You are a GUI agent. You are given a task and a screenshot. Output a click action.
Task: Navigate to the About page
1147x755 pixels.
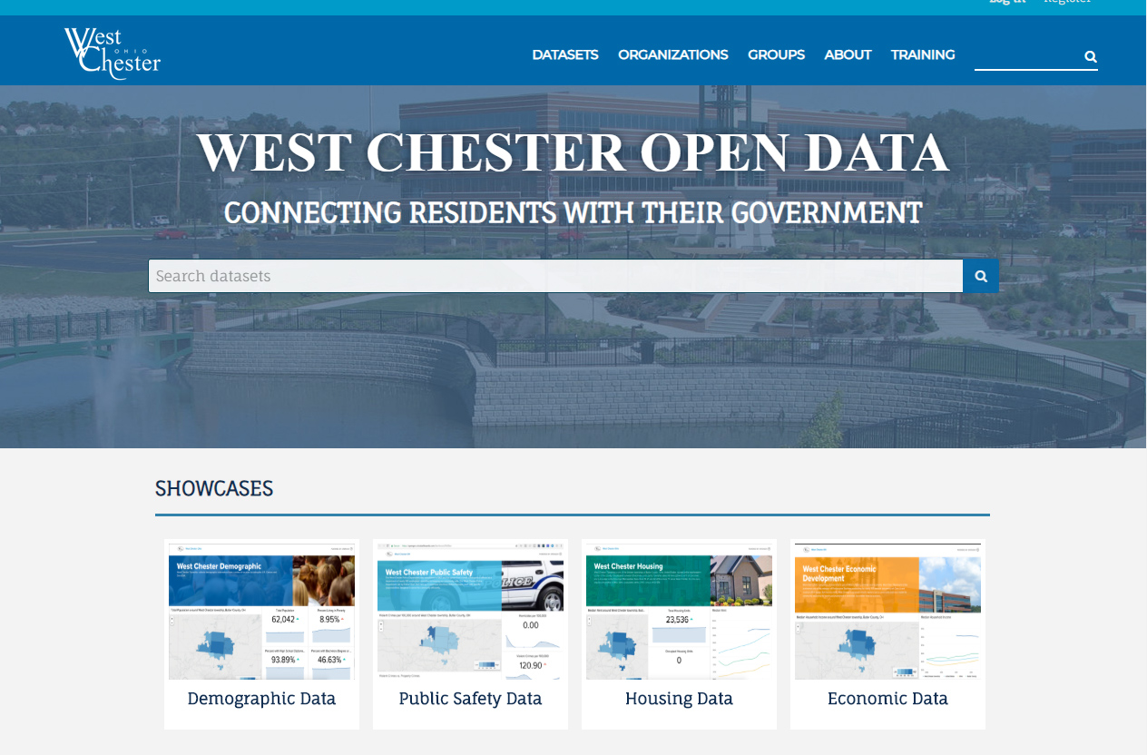848,54
